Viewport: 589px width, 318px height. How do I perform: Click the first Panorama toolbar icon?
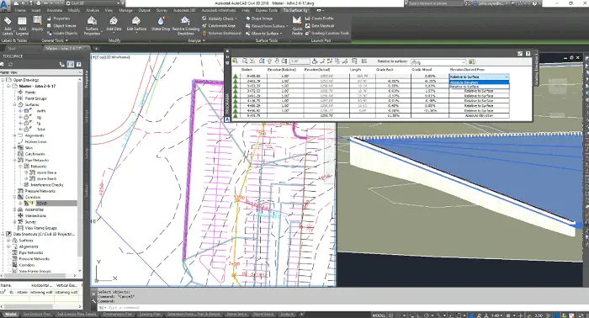coord(235,61)
